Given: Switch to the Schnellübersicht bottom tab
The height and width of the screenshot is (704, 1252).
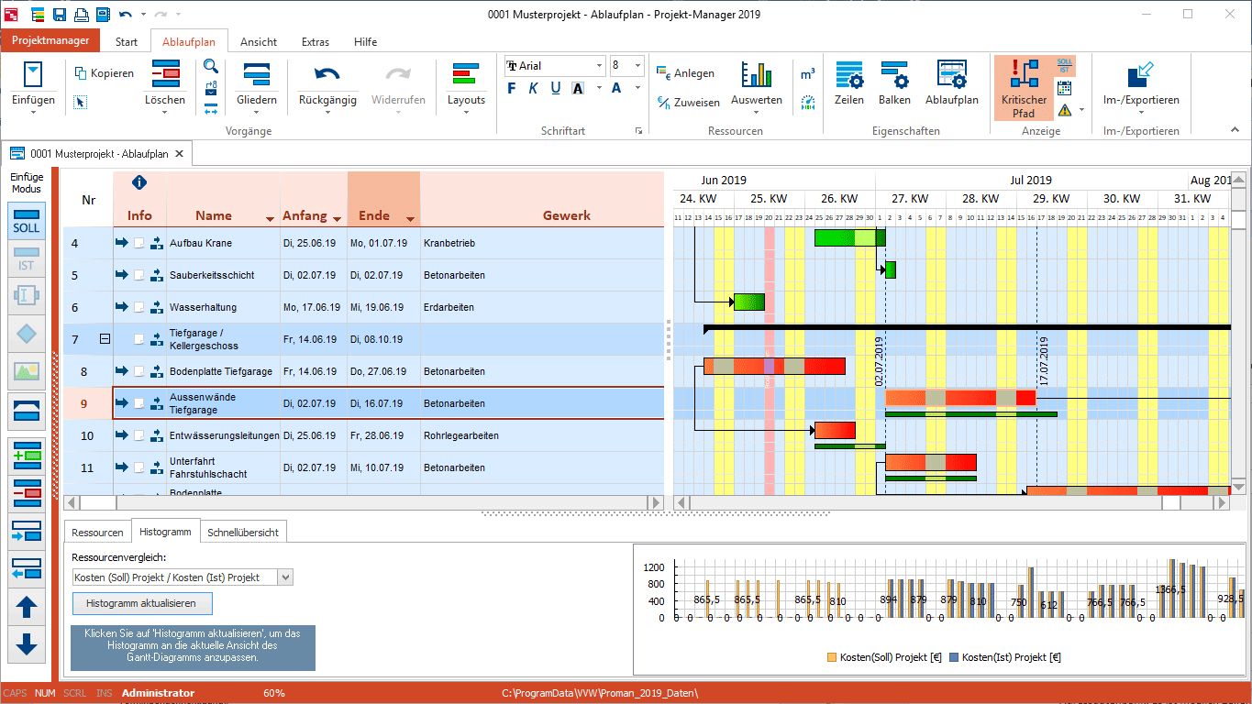Looking at the screenshot, I should 243,533.
